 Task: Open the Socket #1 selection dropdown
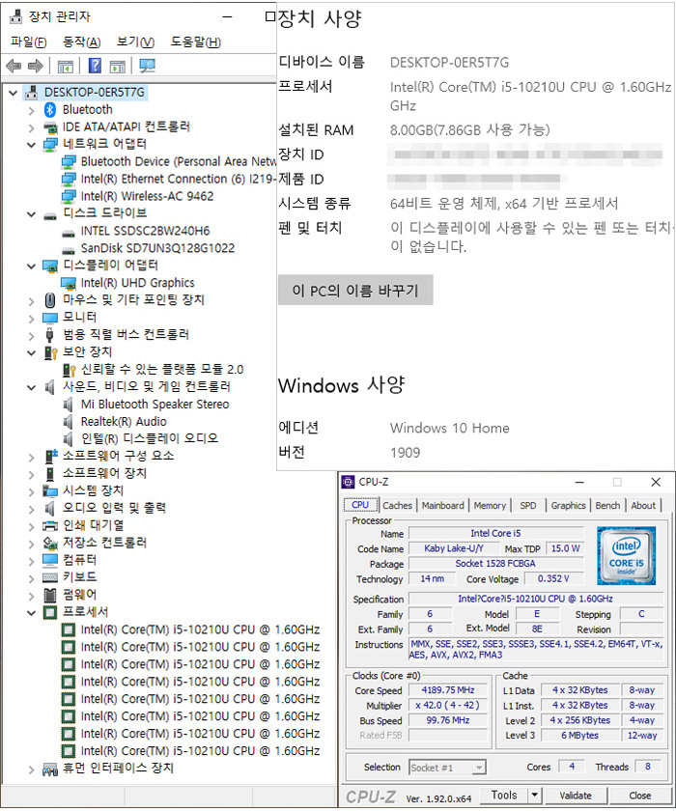pyautogui.click(x=479, y=768)
